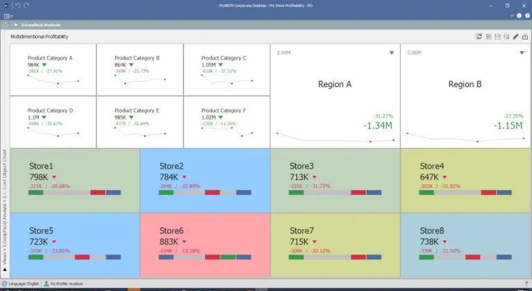This screenshot has width=532, height=291.
Task: Click the save-as icon in dashboard toolbar
Action: (x=506, y=36)
